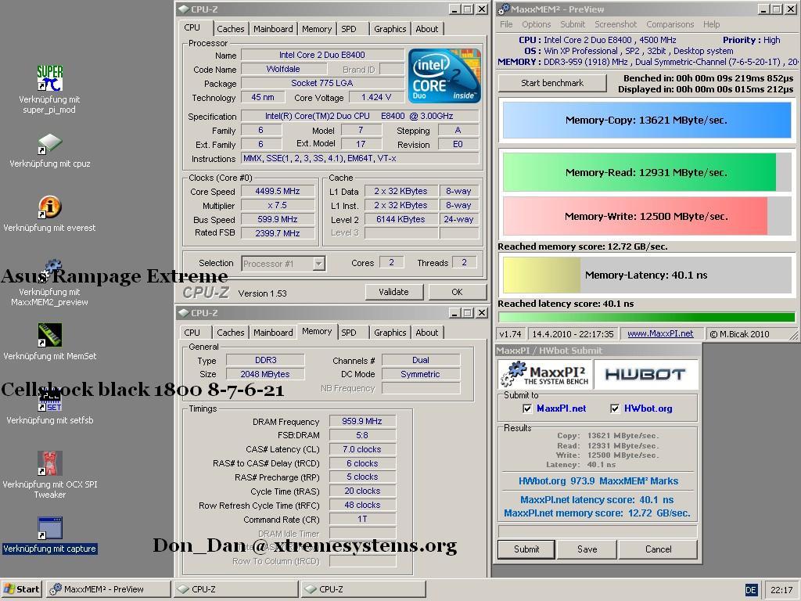This screenshot has height=601, width=801.
Task: Switch to Graphics tab in lower CPU-Z
Action: 390,333
